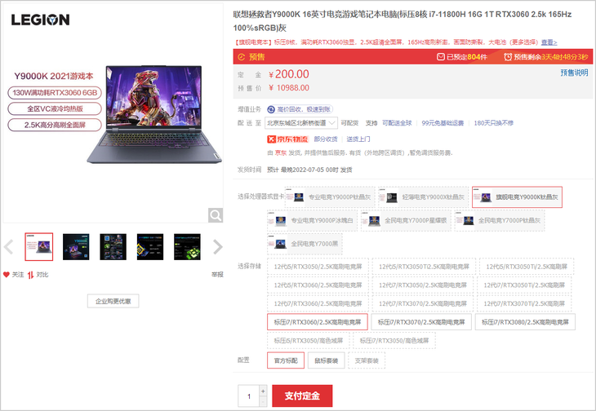Click 企业购更优惠 button
The height and width of the screenshot is (411, 596).
(x=113, y=301)
